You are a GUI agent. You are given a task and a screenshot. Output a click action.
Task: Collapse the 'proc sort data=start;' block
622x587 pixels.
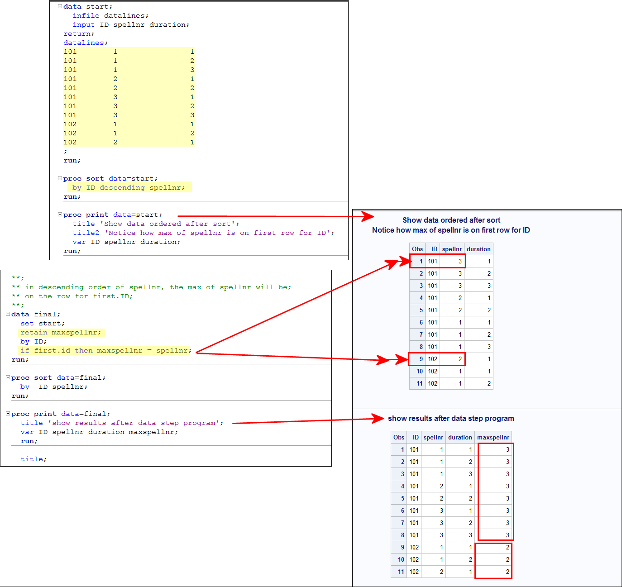[x=60, y=178]
